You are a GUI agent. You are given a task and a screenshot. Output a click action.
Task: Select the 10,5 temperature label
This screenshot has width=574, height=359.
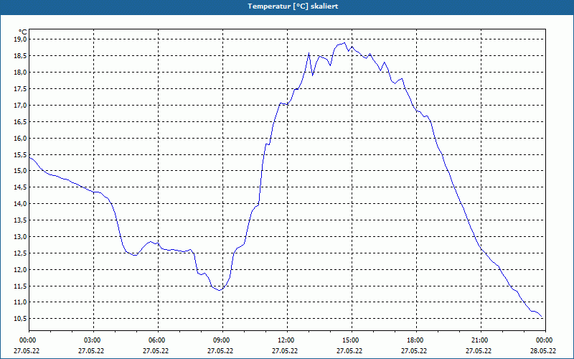21,319
